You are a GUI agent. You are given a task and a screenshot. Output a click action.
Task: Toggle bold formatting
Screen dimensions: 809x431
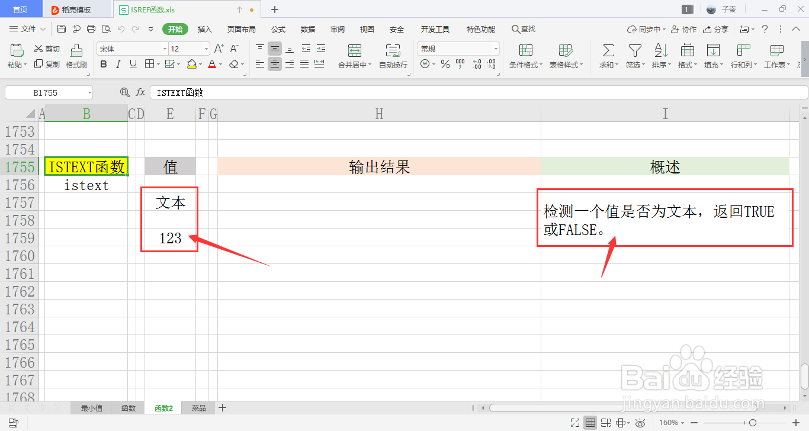(x=103, y=64)
